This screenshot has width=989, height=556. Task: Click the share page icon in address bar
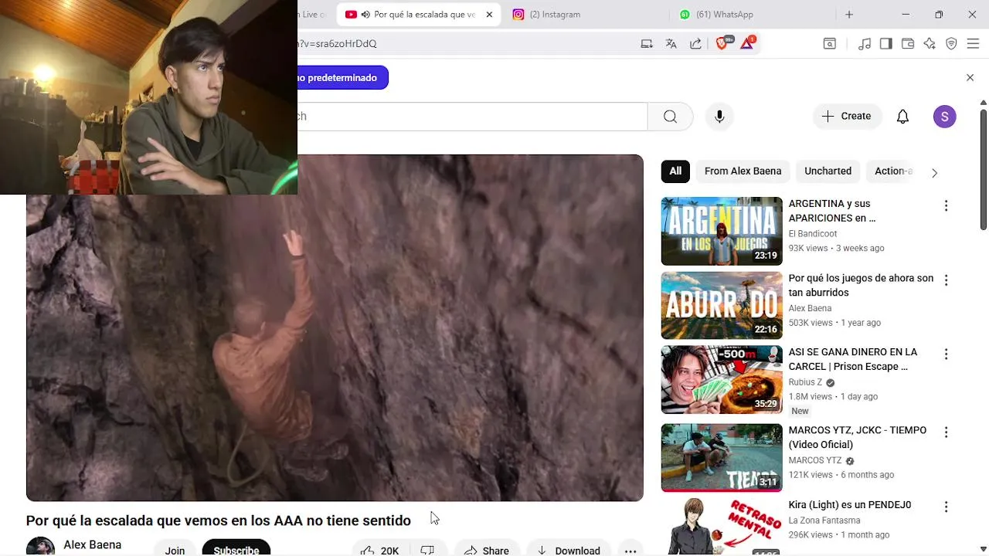click(x=695, y=44)
